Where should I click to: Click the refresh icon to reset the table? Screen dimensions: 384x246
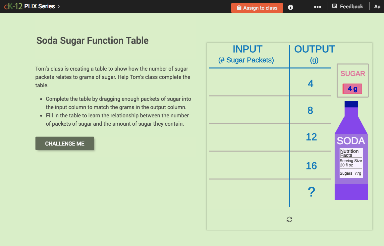(289, 219)
